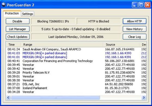Sort by the Range column header
The image size is (152, 106).
point(62,45)
